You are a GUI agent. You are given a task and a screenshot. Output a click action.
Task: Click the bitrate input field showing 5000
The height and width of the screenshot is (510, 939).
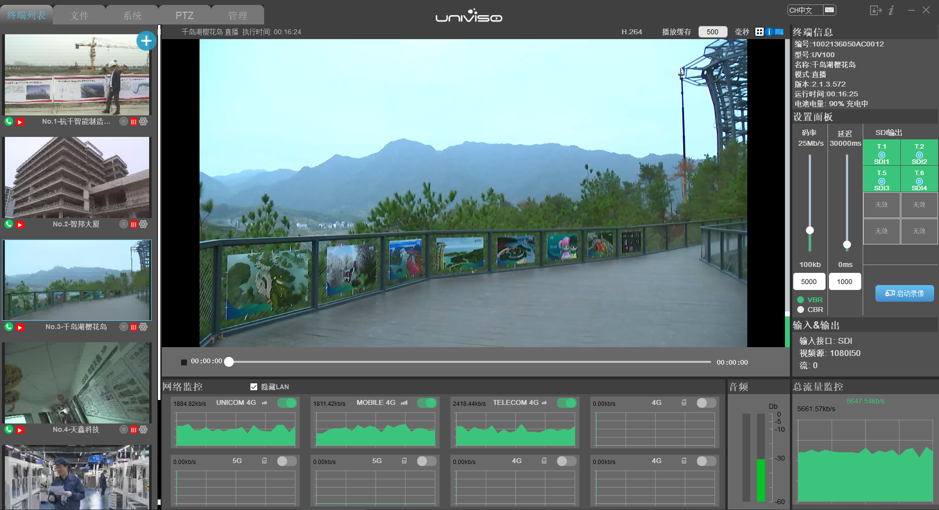809,282
